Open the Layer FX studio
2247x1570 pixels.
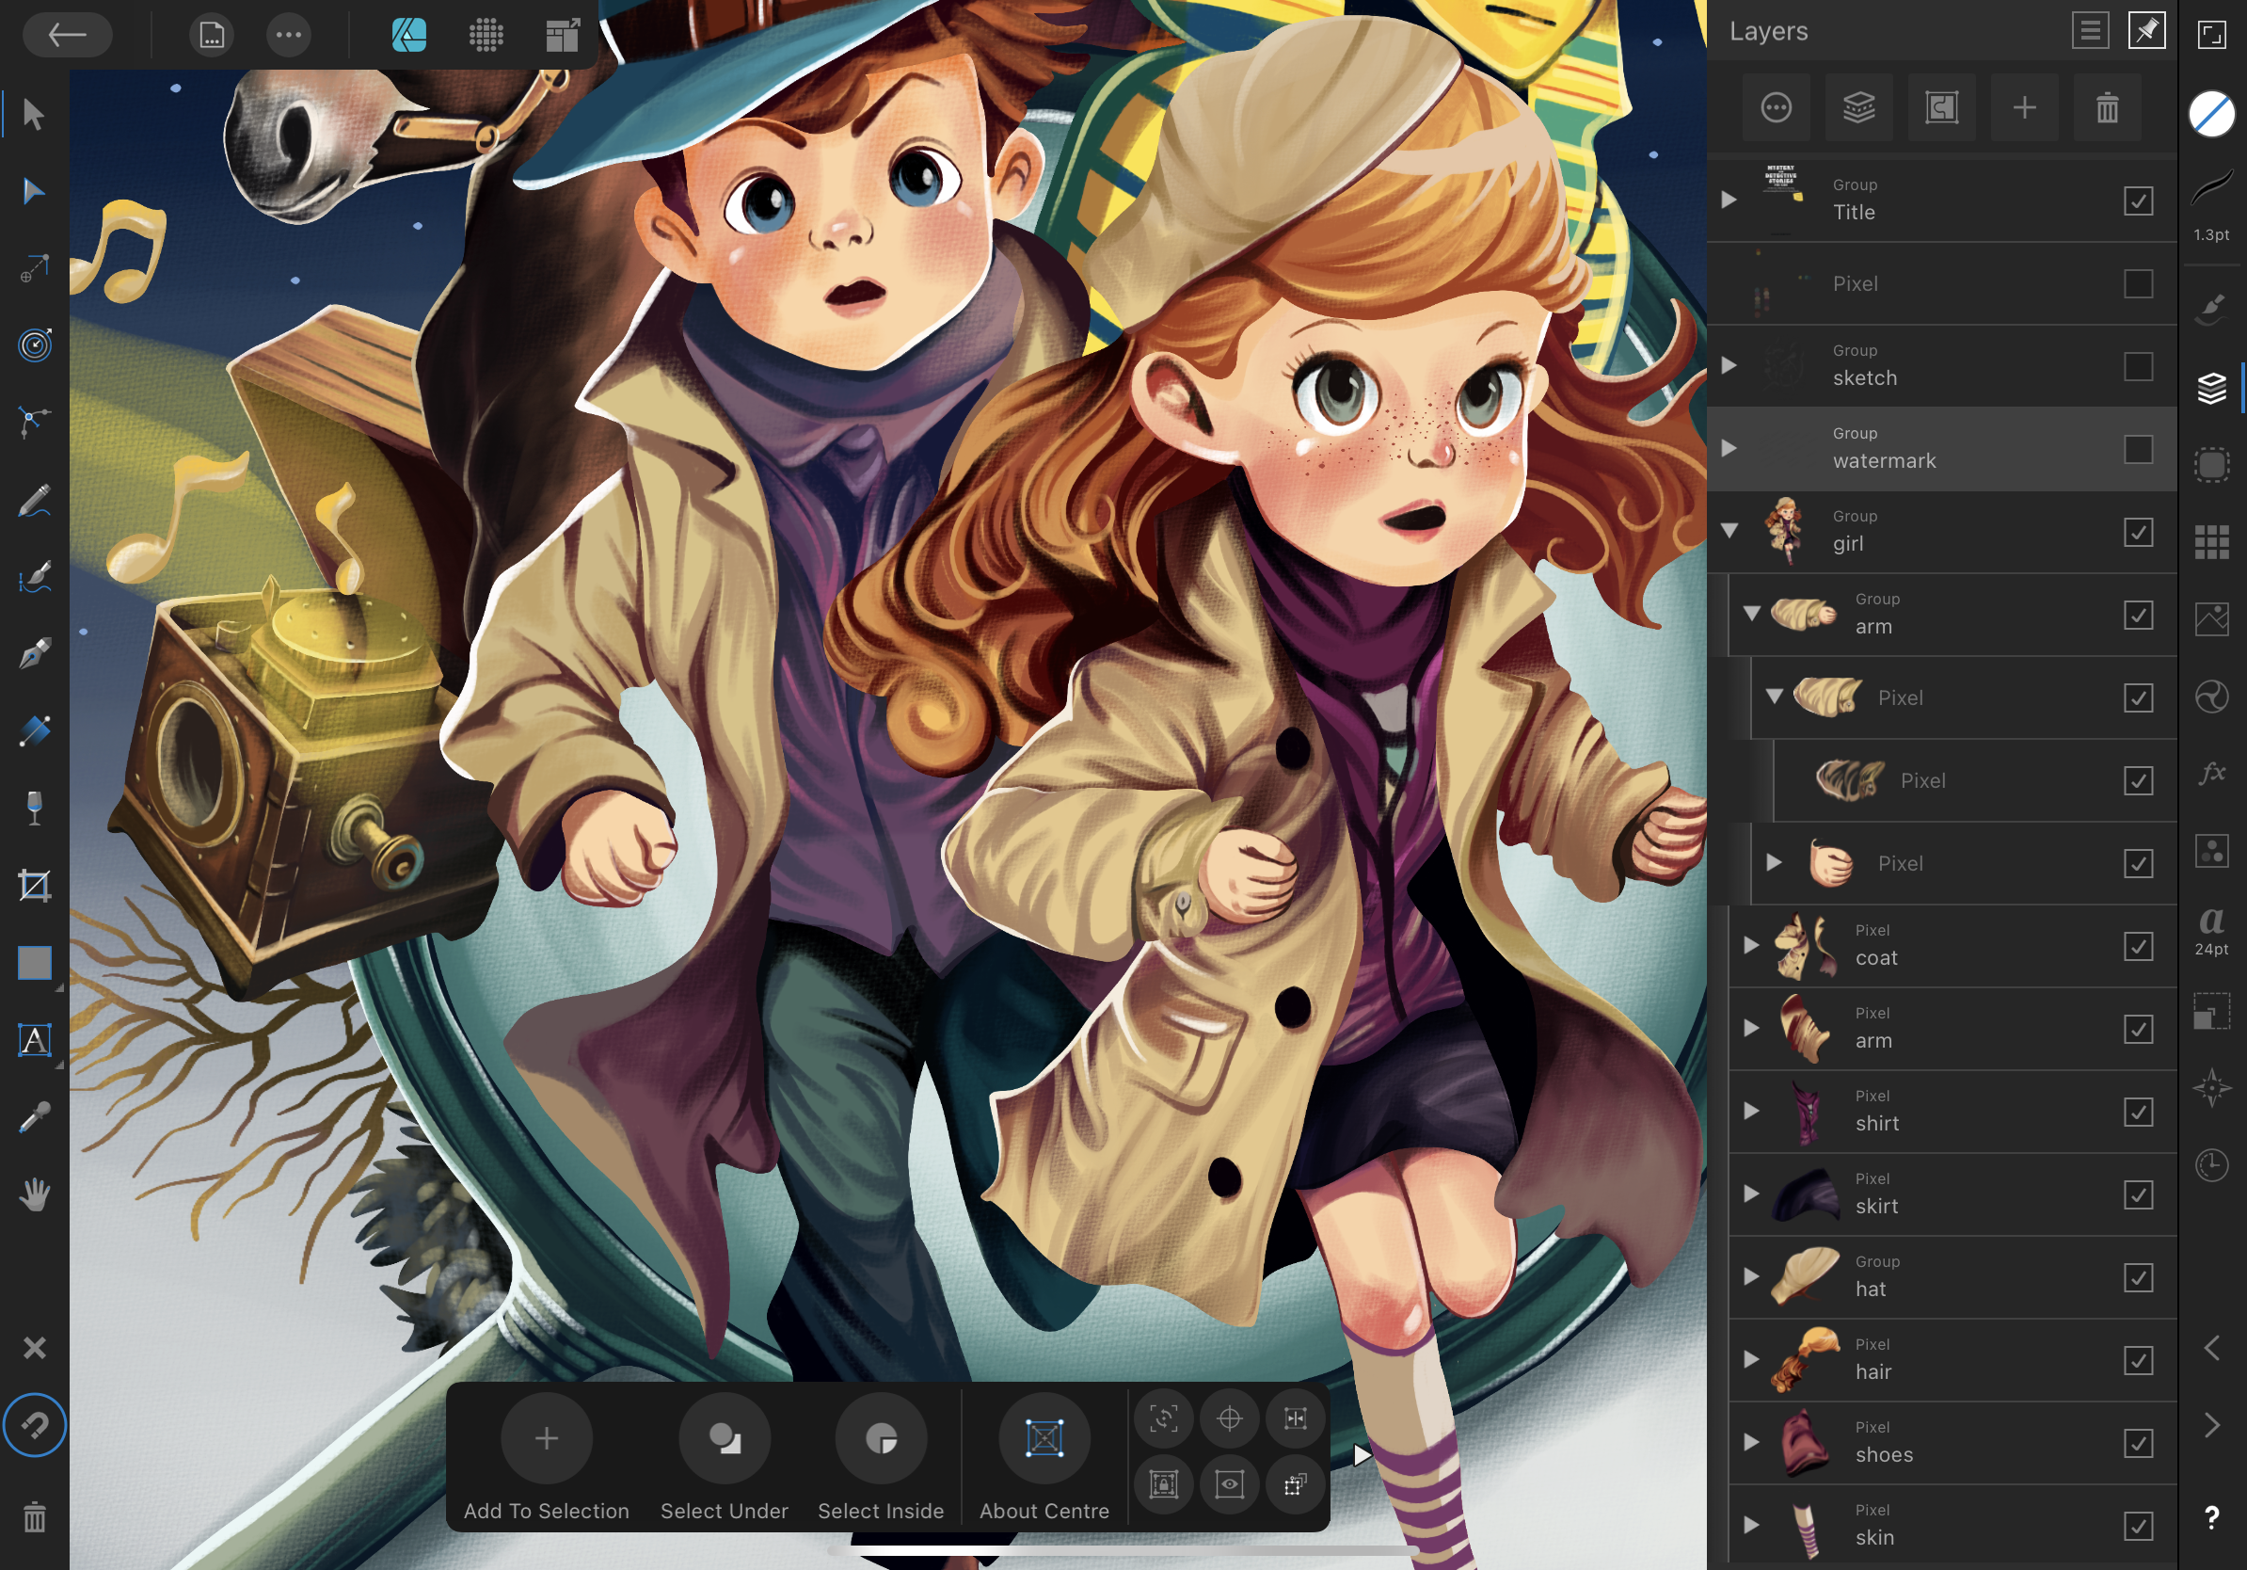tap(2211, 774)
